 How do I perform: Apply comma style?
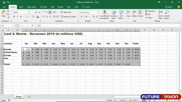tap(89, 17)
